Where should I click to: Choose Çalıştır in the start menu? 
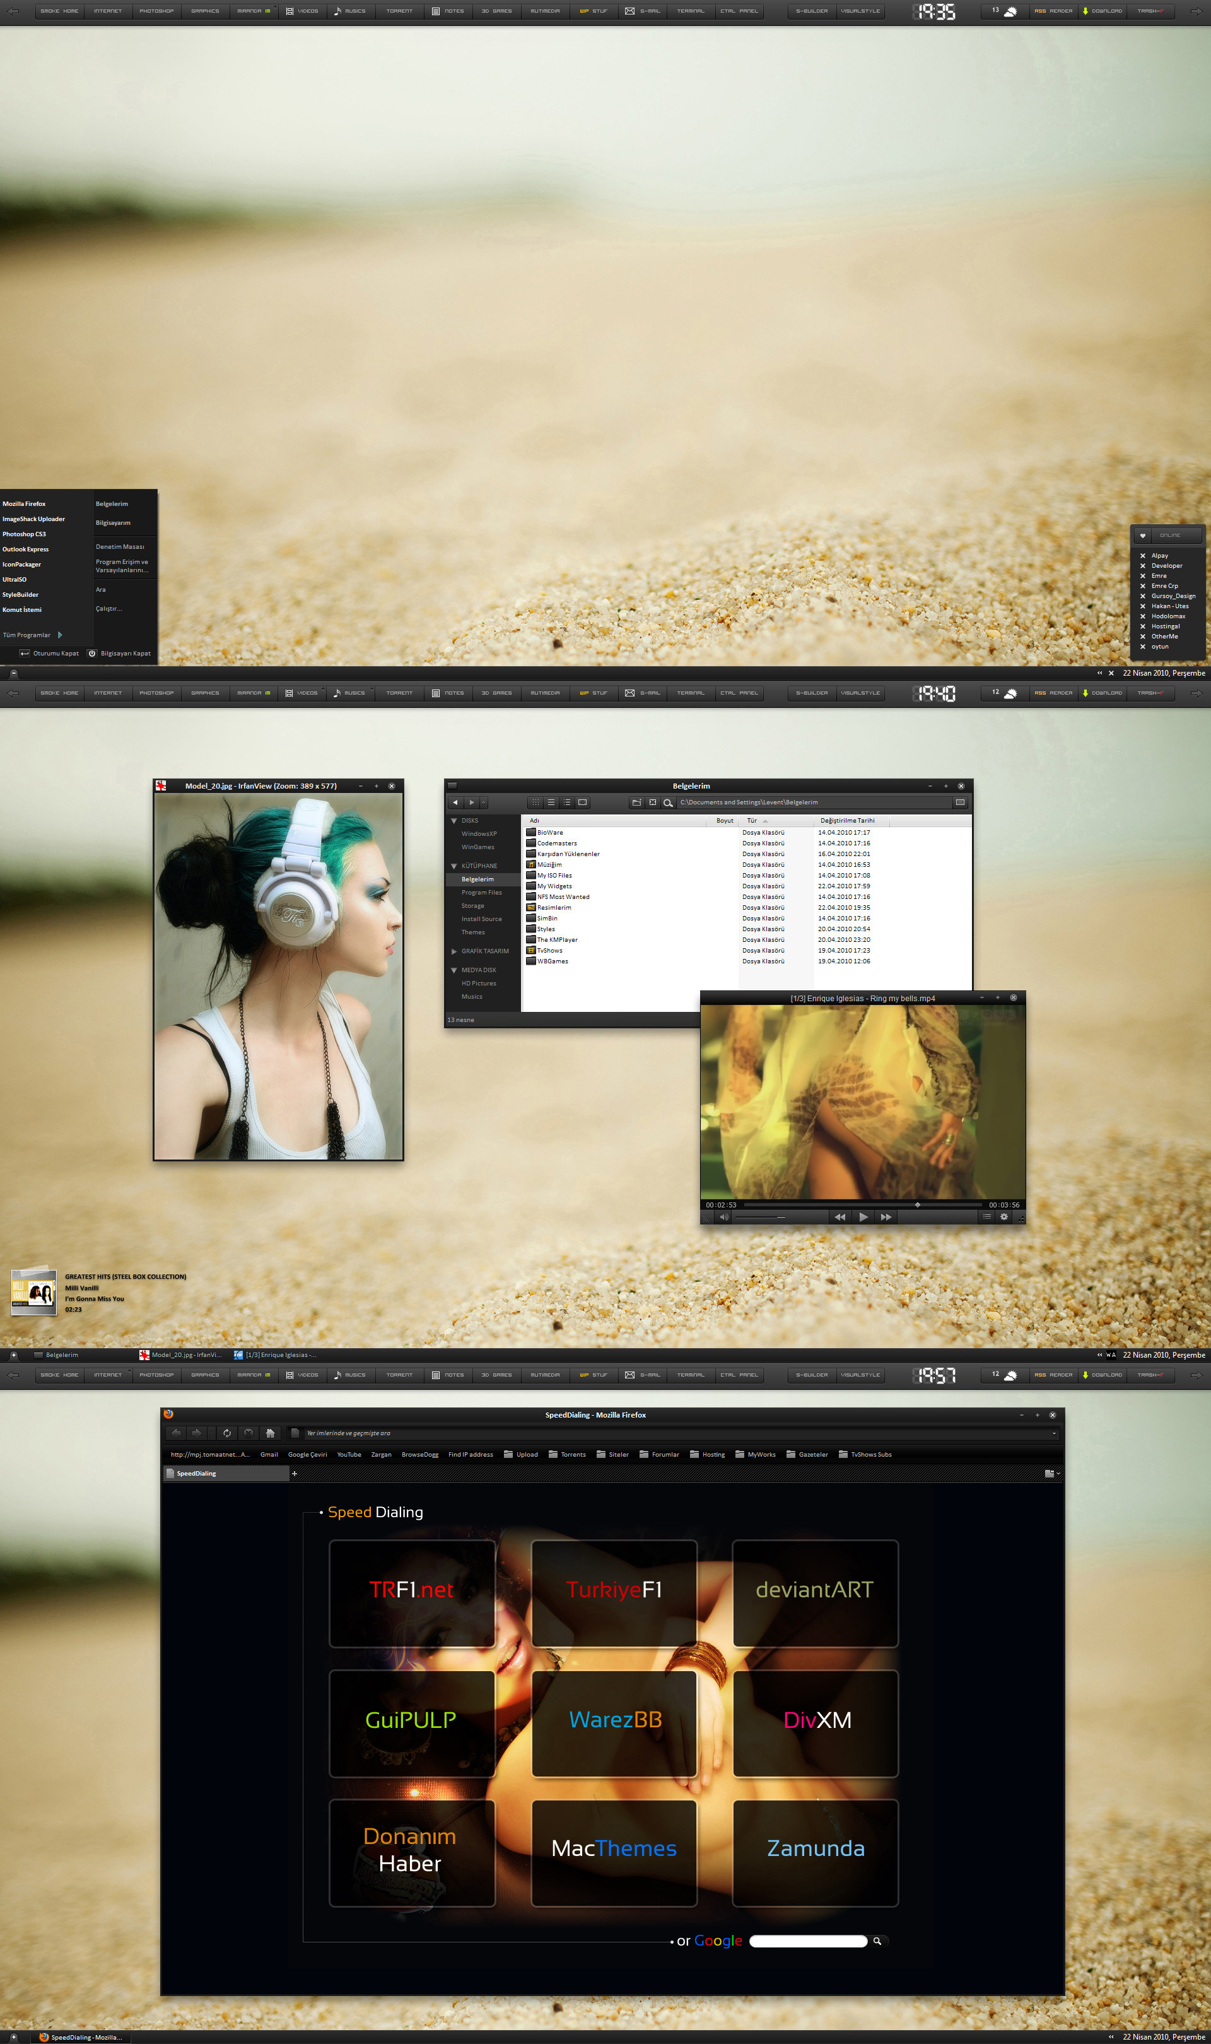[x=108, y=609]
